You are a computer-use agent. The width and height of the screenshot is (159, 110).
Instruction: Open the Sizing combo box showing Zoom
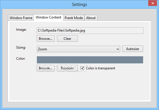click(79, 49)
